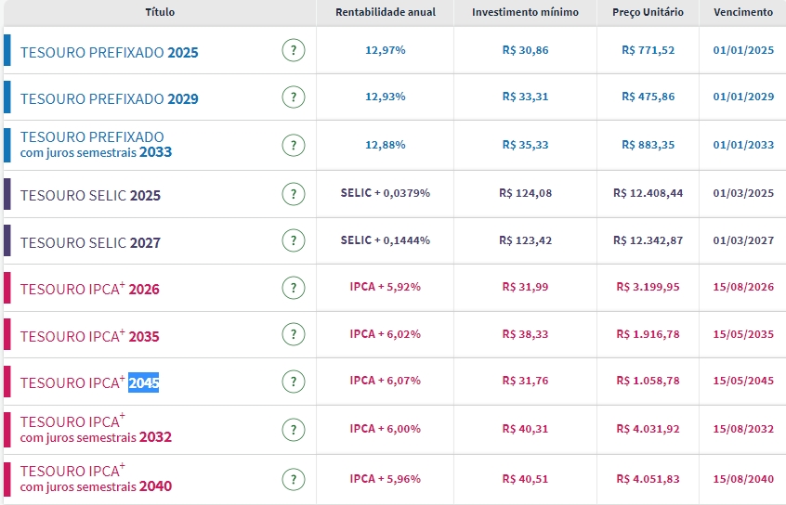Click help icon for Tesouro IPCA+ 2035
786x505 pixels.
[293, 334]
